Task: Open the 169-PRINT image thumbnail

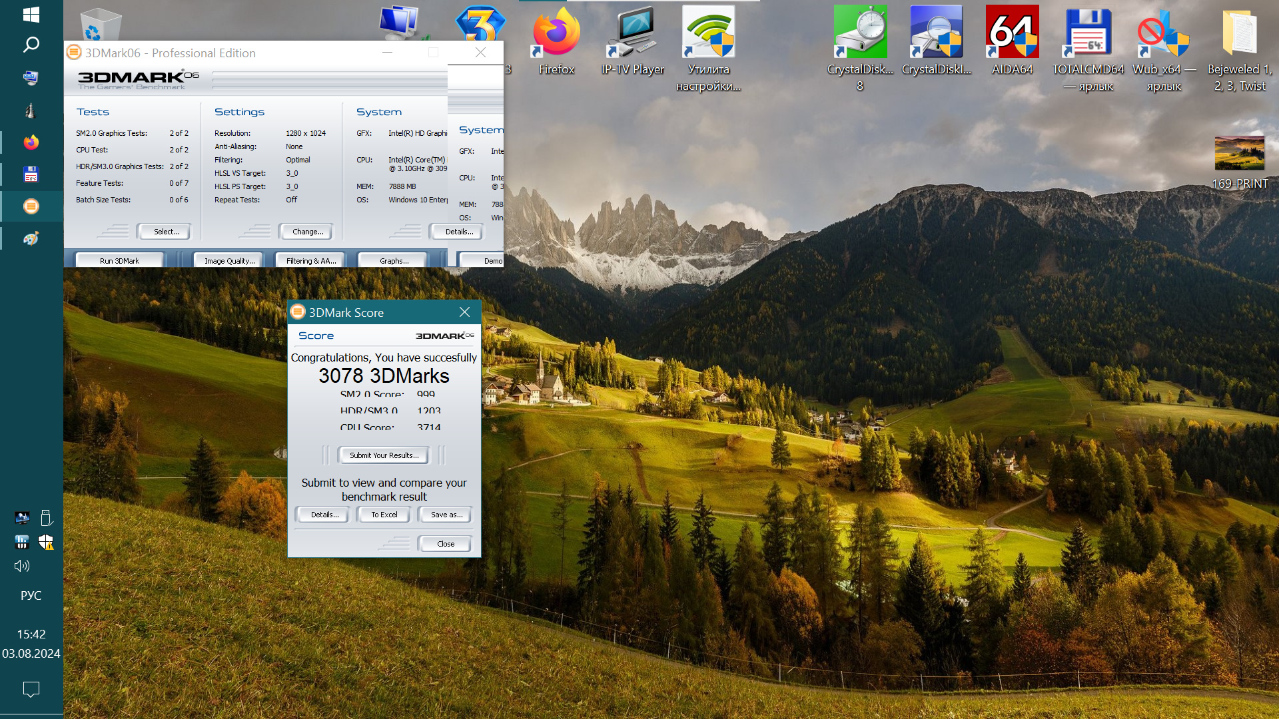Action: point(1239,153)
